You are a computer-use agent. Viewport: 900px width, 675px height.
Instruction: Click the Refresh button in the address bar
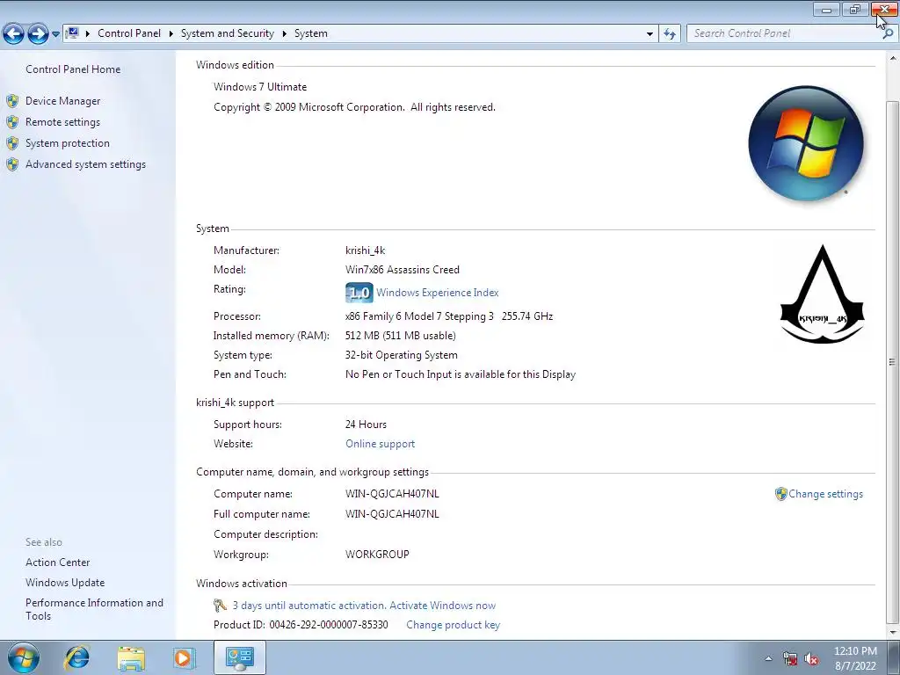pos(669,34)
